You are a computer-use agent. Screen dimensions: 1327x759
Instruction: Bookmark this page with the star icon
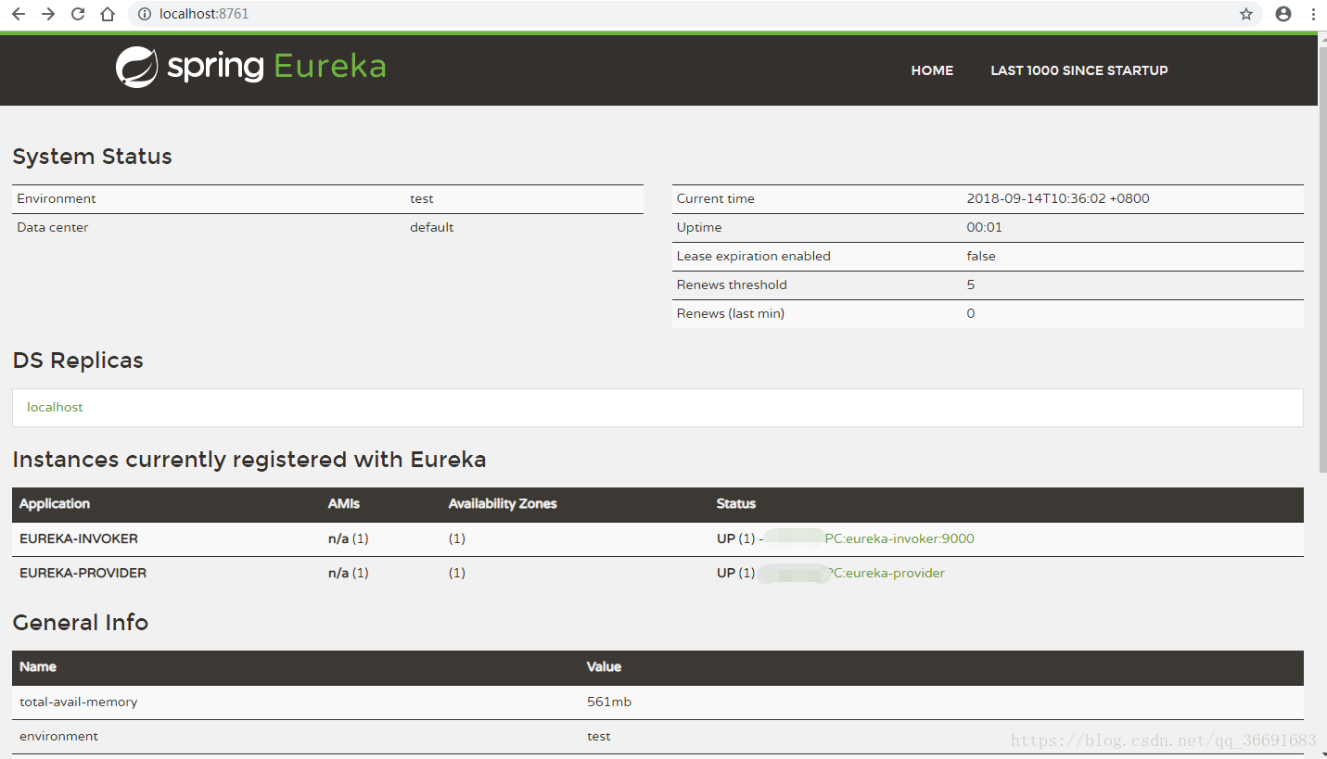point(1246,14)
